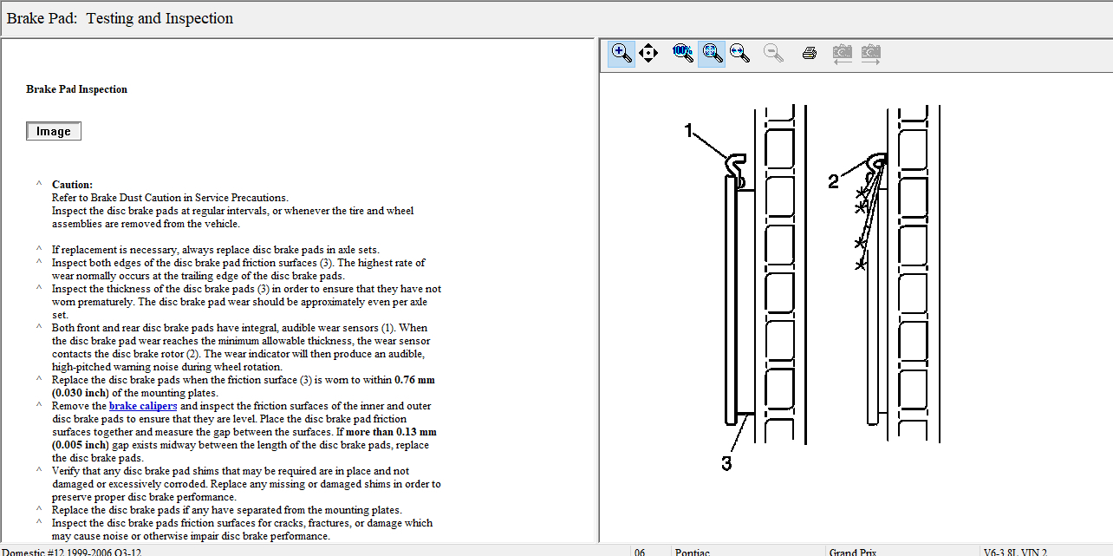1113x556 pixels.
Task: Click the grayed zoom out magnifier
Action: point(773,53)
